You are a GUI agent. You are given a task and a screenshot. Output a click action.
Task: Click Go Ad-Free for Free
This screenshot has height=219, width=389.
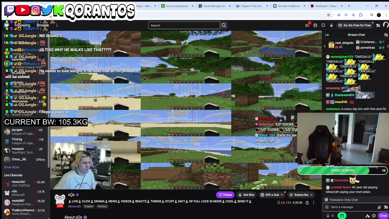click(x=354, y=25)
